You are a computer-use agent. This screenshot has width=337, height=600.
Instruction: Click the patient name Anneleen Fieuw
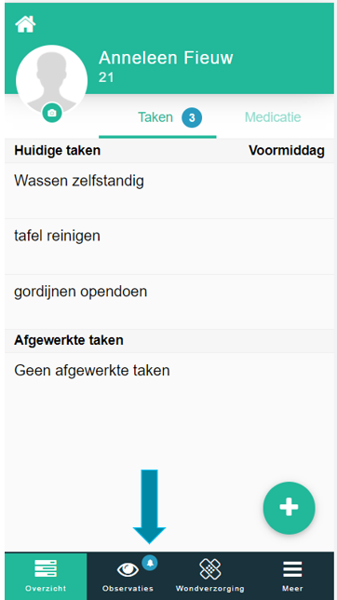point(166,58)
